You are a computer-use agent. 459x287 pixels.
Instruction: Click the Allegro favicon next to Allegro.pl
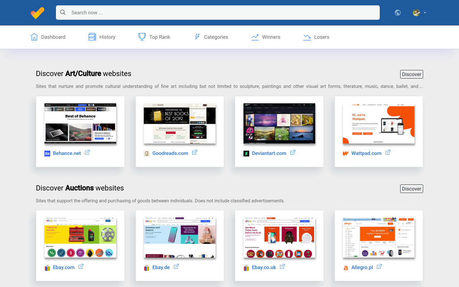345,268
